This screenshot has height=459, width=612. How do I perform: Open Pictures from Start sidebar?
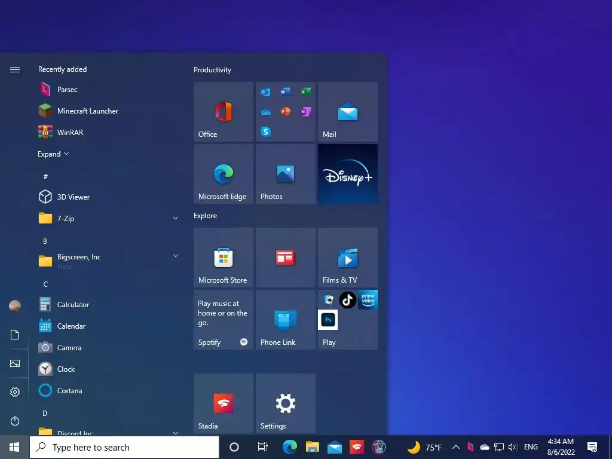click(x=15, y=363)
